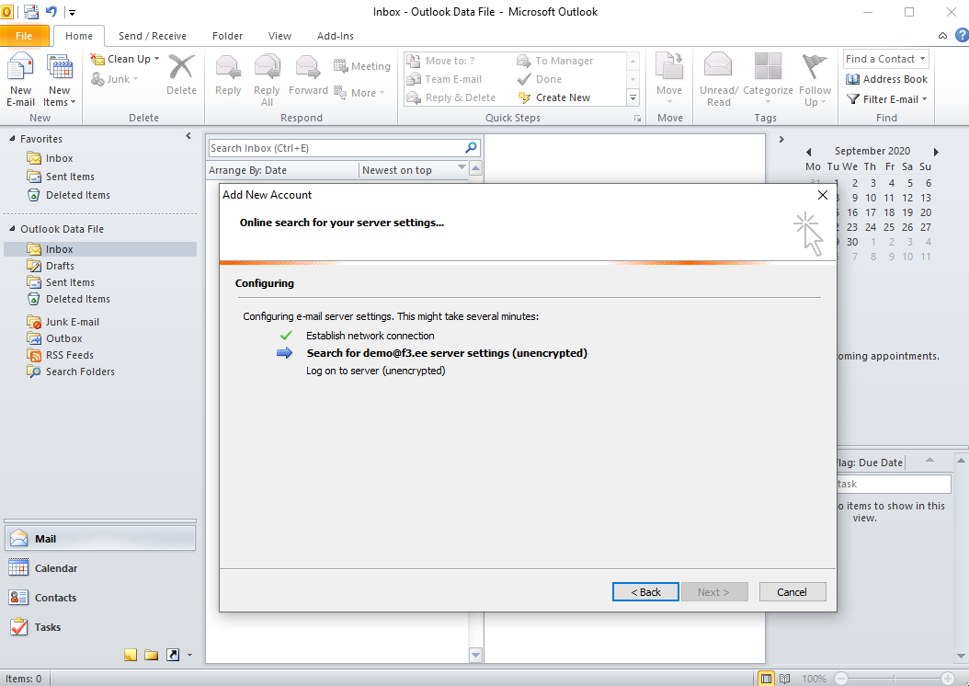Open the Address Book
Image resolution: width=969 pixels, height=686 pixels.
click(886, 79)
